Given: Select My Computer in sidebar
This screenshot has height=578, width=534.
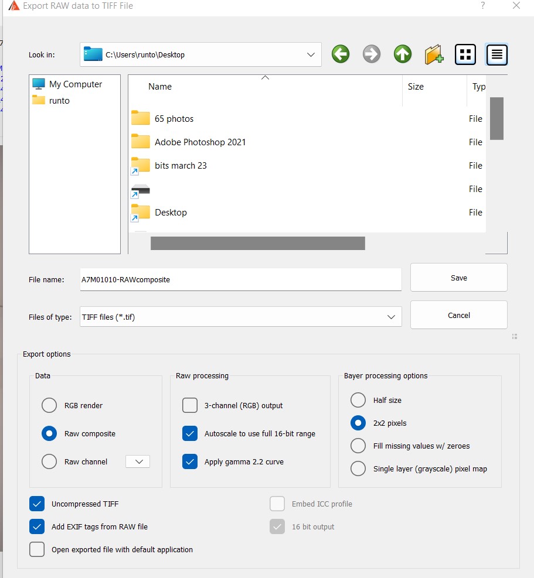Looking at the screenshot, I should [75, 84].
